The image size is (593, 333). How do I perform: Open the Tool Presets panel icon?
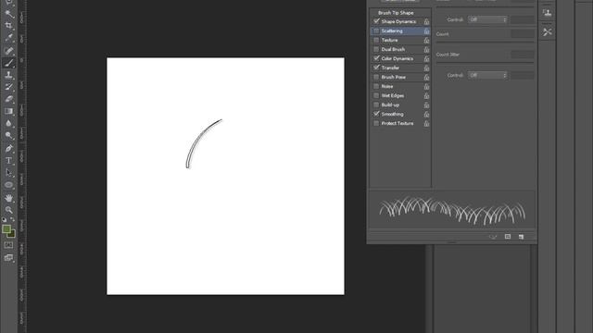547,32
